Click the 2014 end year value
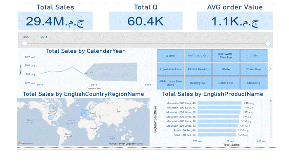Screen dimensions: 289x163 (44, 37)
